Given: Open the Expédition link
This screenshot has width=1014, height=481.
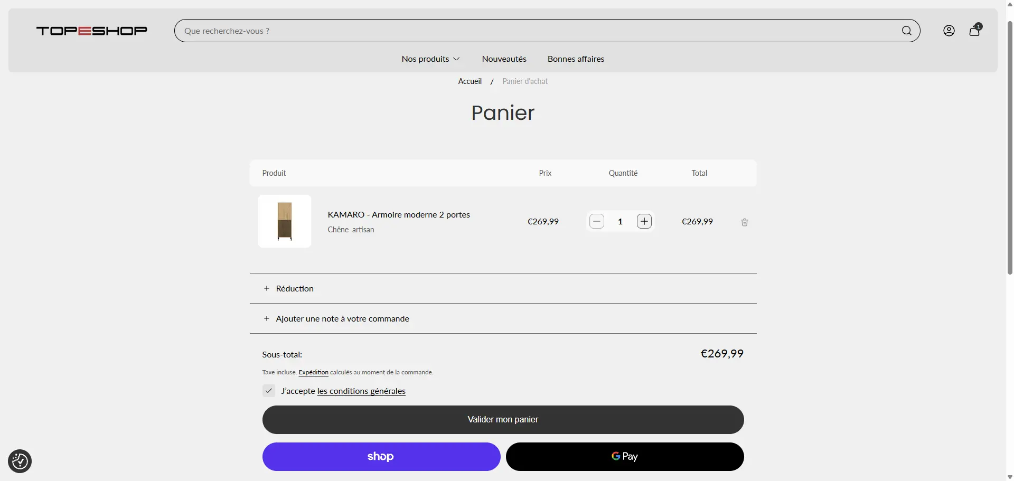Looking at the screenshot, I should point(314,372).
